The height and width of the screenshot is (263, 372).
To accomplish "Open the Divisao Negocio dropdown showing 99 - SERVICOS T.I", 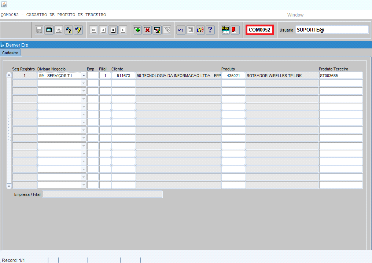I will click(84, 76).
